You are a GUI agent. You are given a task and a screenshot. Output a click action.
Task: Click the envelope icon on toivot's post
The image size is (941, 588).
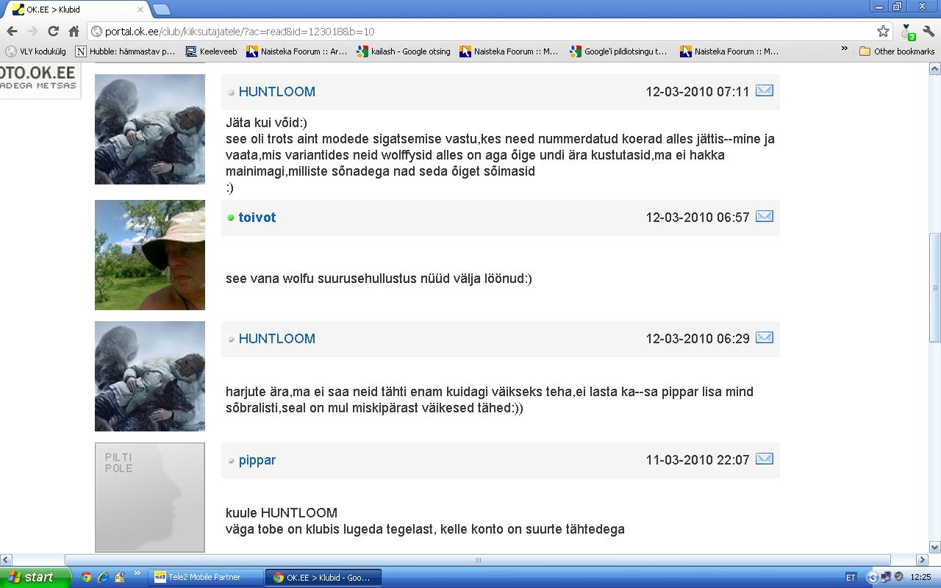pos(765,216)
